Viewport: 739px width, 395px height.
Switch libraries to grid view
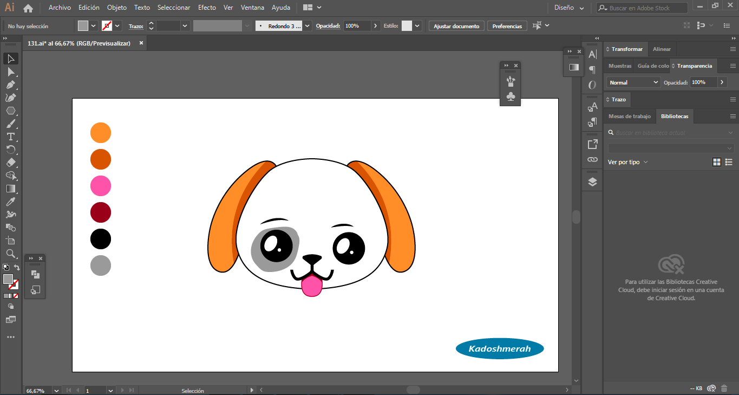717,162
